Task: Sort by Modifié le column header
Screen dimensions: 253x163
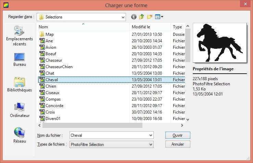Action: tap(150, 27)
